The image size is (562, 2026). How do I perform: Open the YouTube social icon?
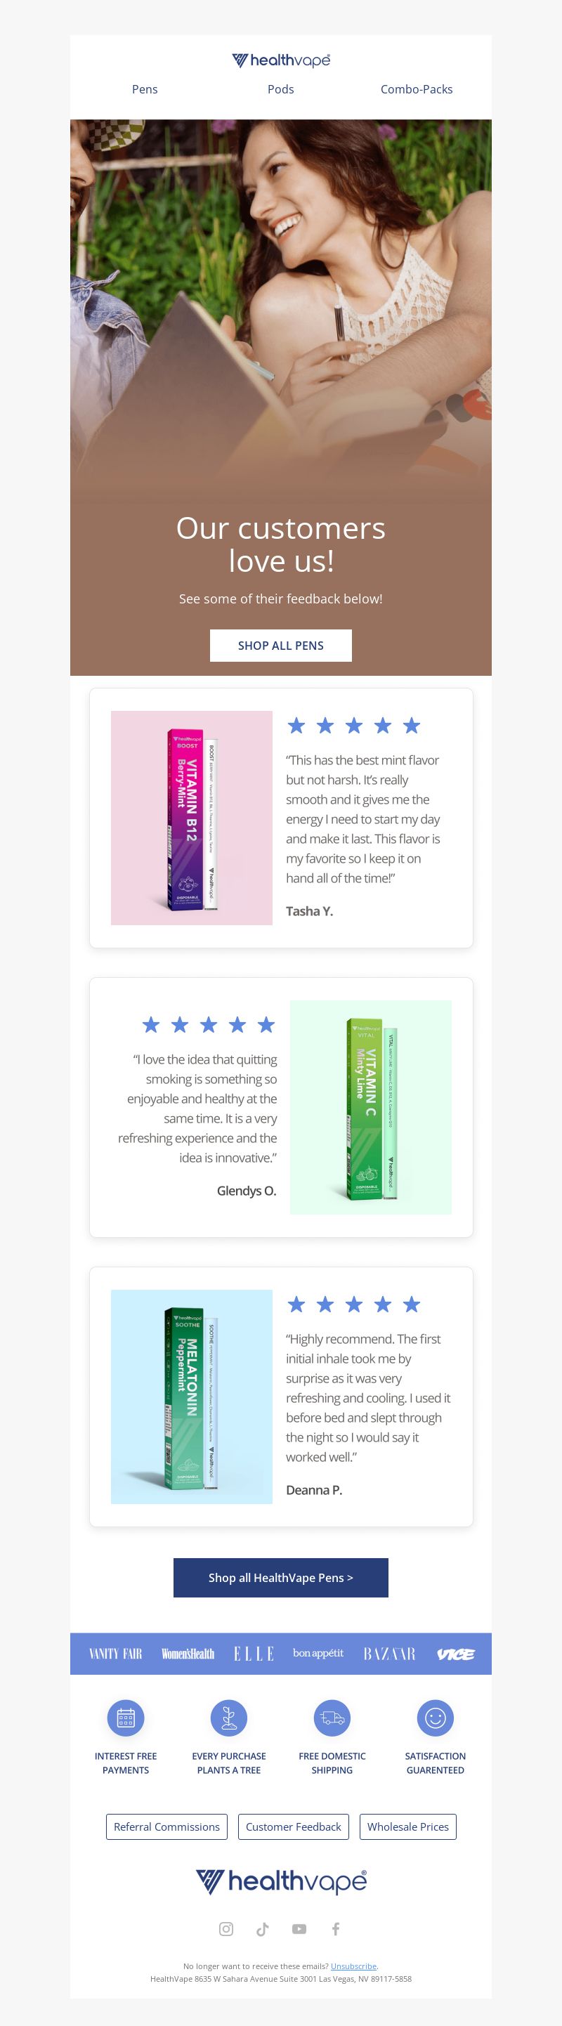point(299,1928)
